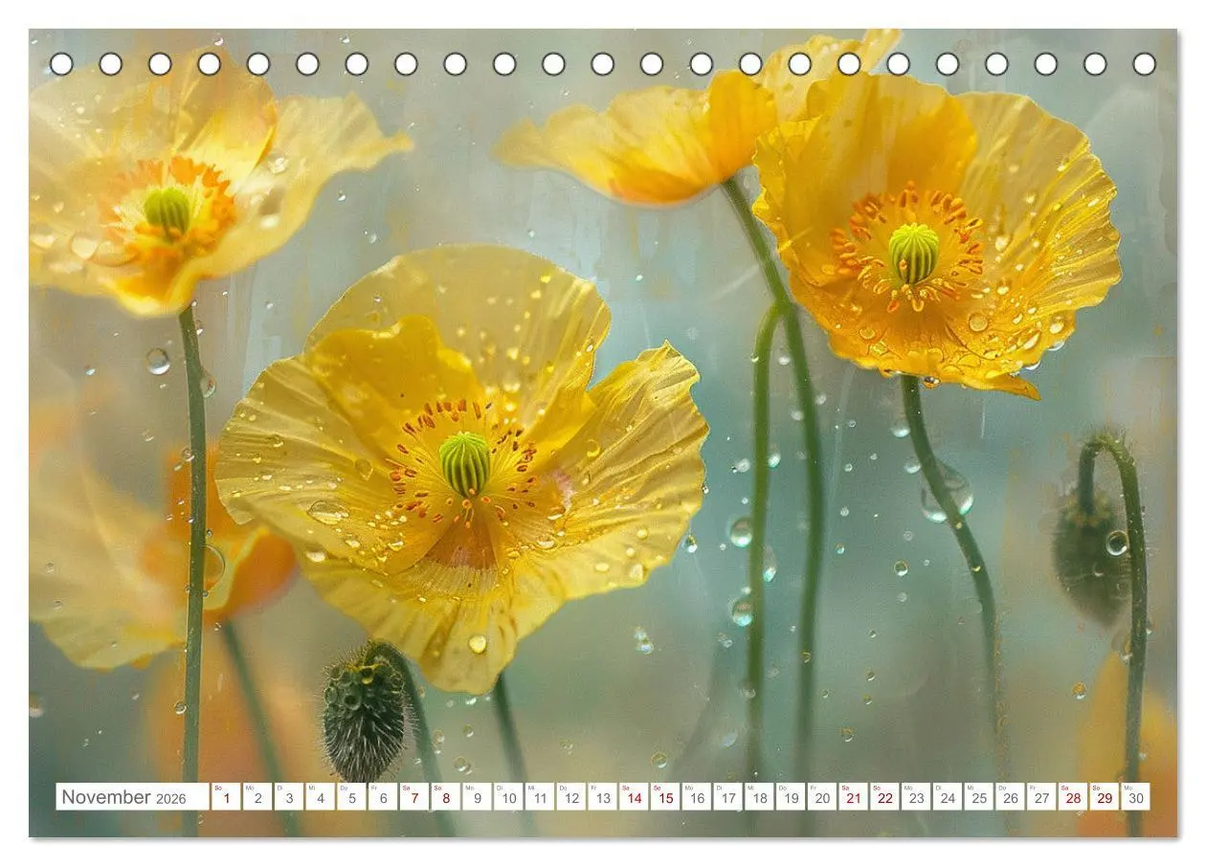This screenshot has height=866, width=1206.
Task: Choose date cell 24
Action: tap(947, 796)
